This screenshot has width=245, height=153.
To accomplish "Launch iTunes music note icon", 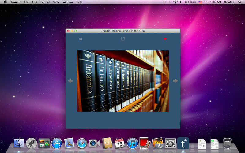I will point(132,143).
